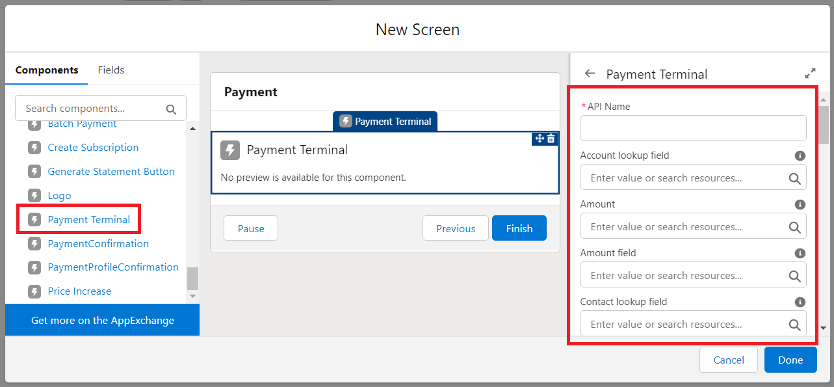The image size is (834, 387).
Task: Click the search magnifier in Search components box
Action: coord(171,109)
